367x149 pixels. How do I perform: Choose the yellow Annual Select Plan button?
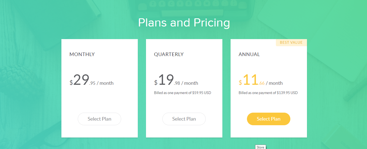click(x=268, y=119)
